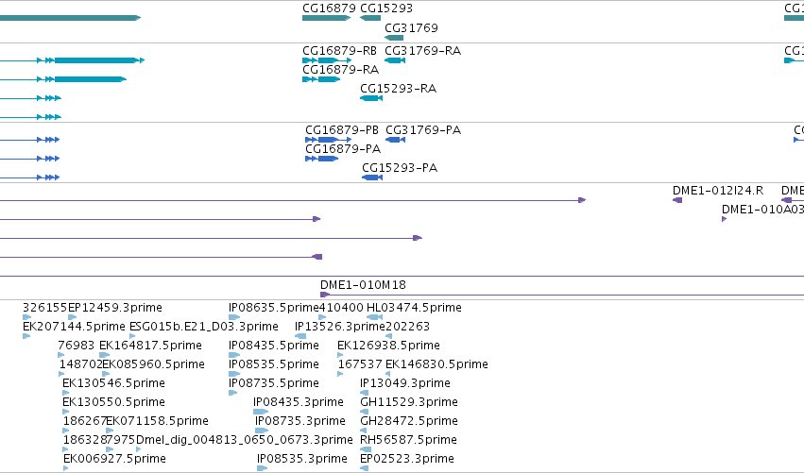Open the DME1-010M18 clone feature
Viewport: 804px width, 473px height.
[562, 295]
